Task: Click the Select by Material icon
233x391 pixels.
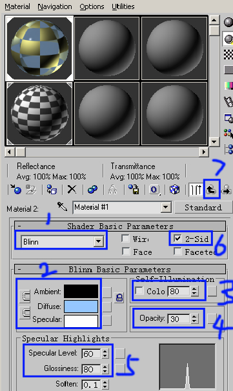Action: pyautogui.click(x=228, y=133)
